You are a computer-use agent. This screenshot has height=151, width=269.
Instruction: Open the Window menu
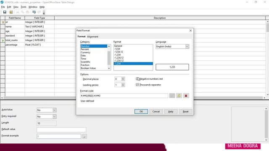33,7
